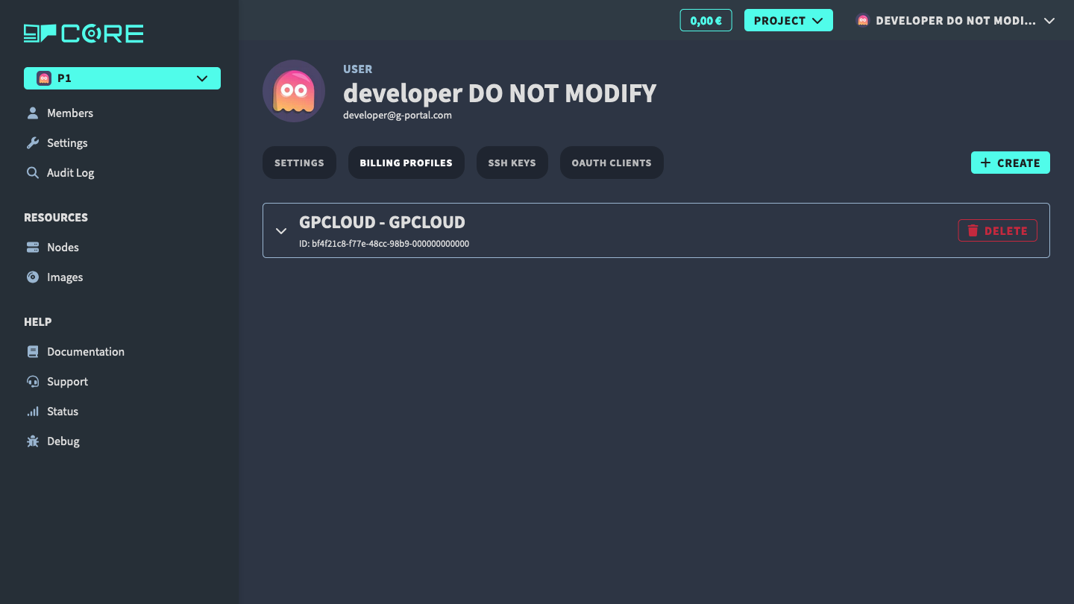The height and width of the screenshot is (604, 1074).
Task: Click the ghost avatar in P1 selector
Action: click(x=43, y=78)
